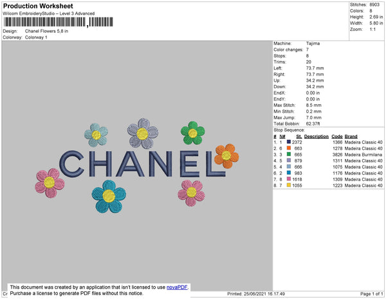Open the novaPDF link in the notice
This screenshot has height=299, width=386.
pyautogui.click(x=177, y=287)
